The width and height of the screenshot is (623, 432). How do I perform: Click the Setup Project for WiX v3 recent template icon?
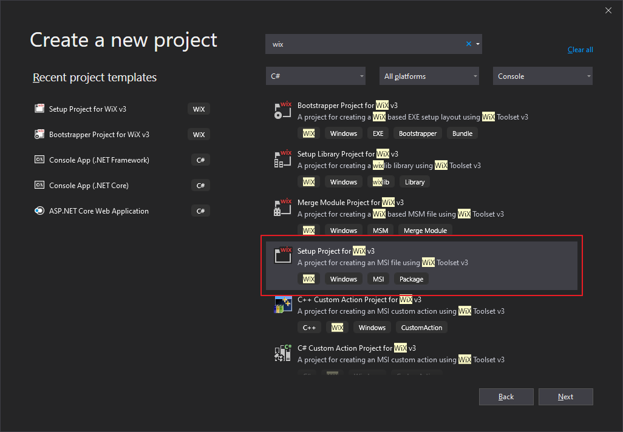(39, 109)
